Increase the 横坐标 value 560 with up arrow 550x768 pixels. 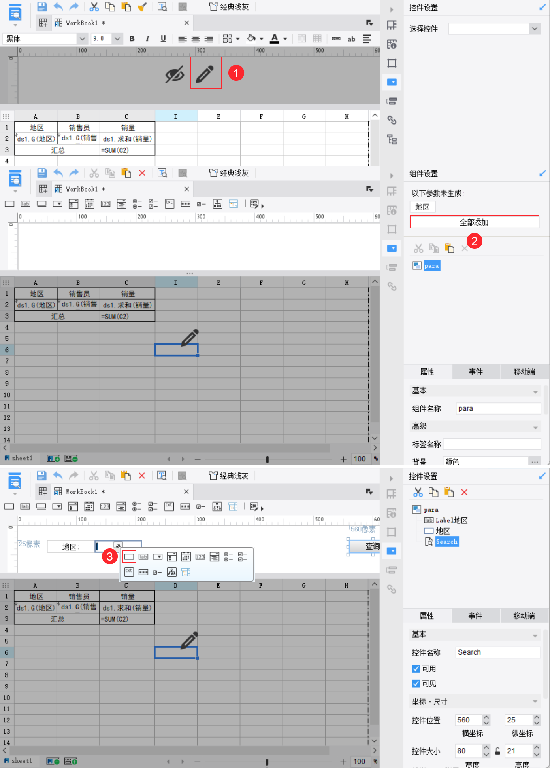click(486, 717)
